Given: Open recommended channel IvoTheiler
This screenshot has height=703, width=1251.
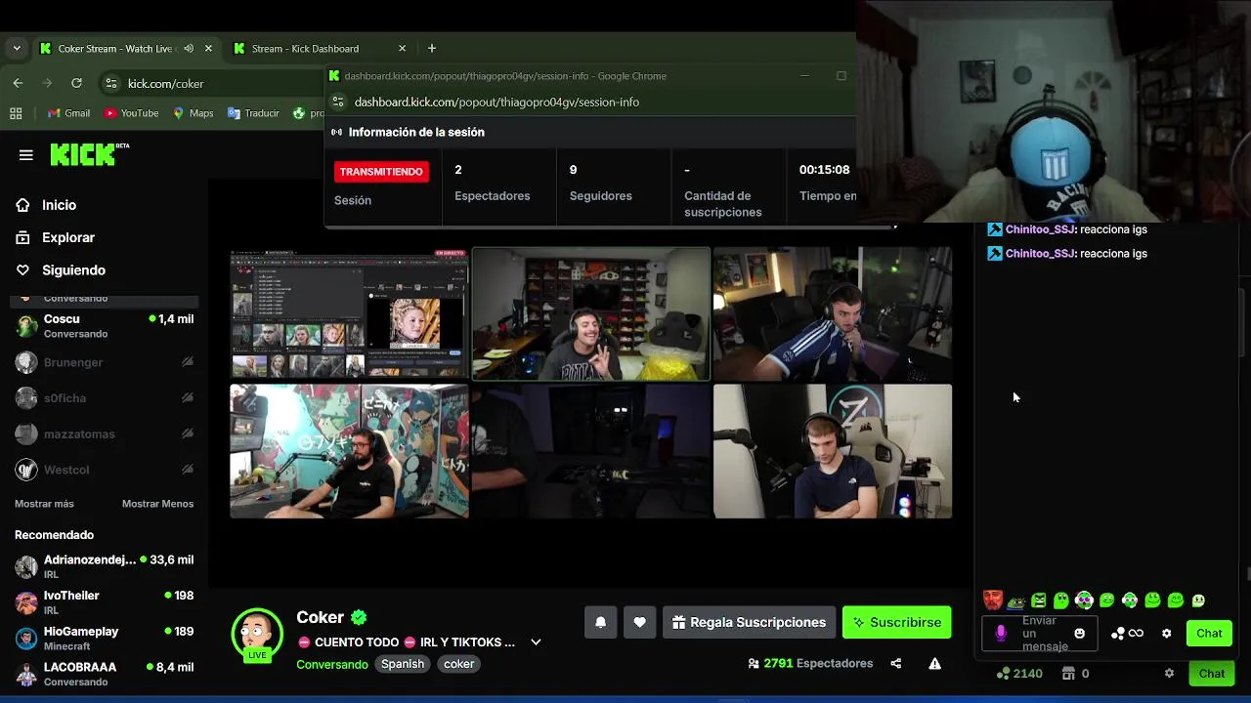Looking at the screenshot, I should [x=104, y=602].
